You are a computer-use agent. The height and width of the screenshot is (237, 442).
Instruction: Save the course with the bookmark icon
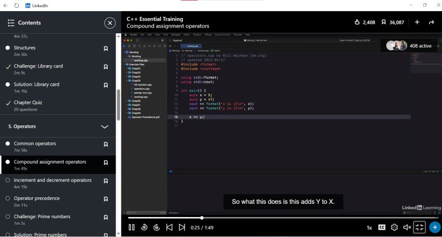pyautogui.click(x=383, y=22)
